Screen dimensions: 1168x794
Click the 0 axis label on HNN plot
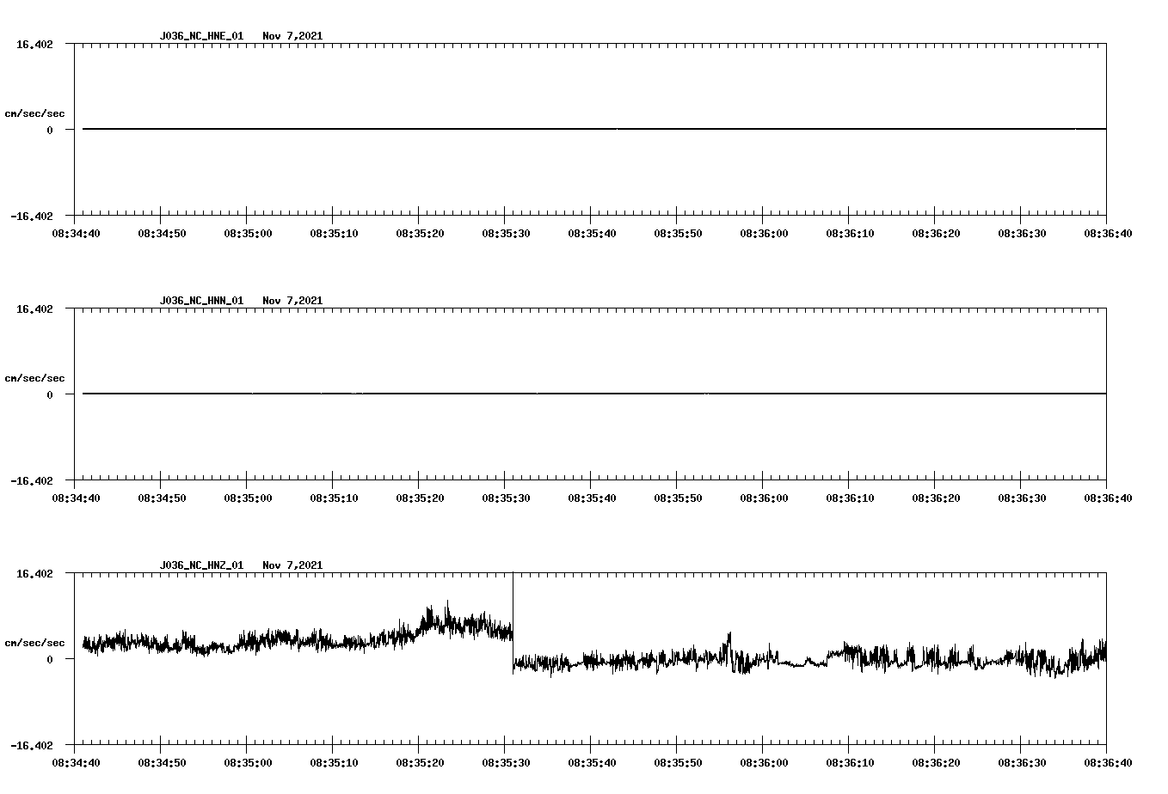tap(50, 395)
